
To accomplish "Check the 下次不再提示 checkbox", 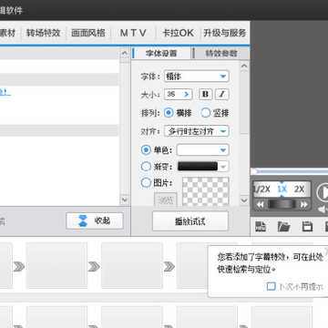I will click(271, 286).
